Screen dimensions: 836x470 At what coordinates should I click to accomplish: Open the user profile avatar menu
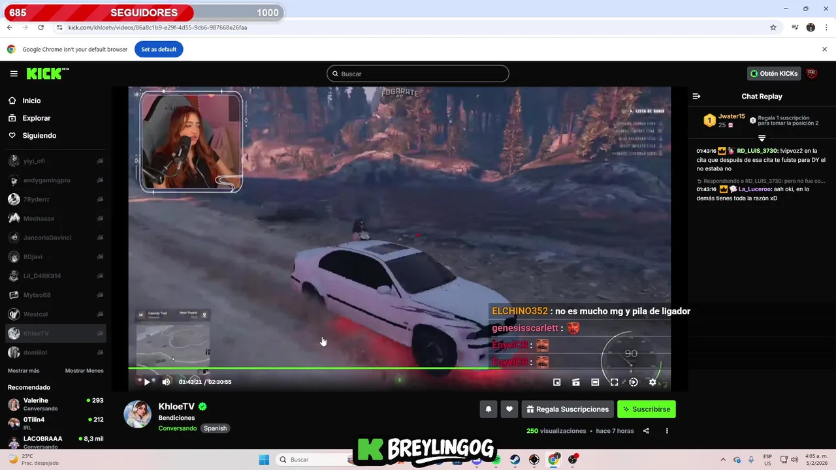point(812,74)
